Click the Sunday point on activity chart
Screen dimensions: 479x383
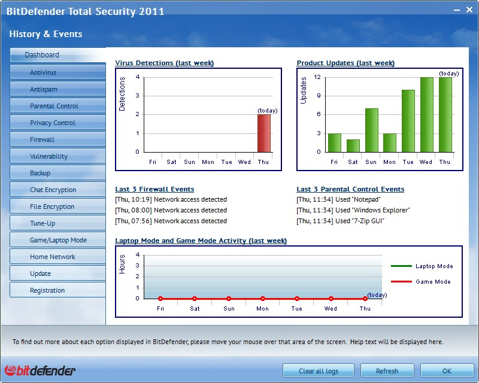pyautogui.click(x=229, y=299)
